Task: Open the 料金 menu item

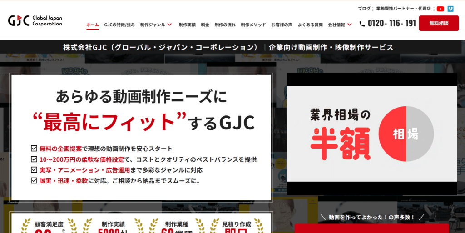Action: (x=205, y=25)
